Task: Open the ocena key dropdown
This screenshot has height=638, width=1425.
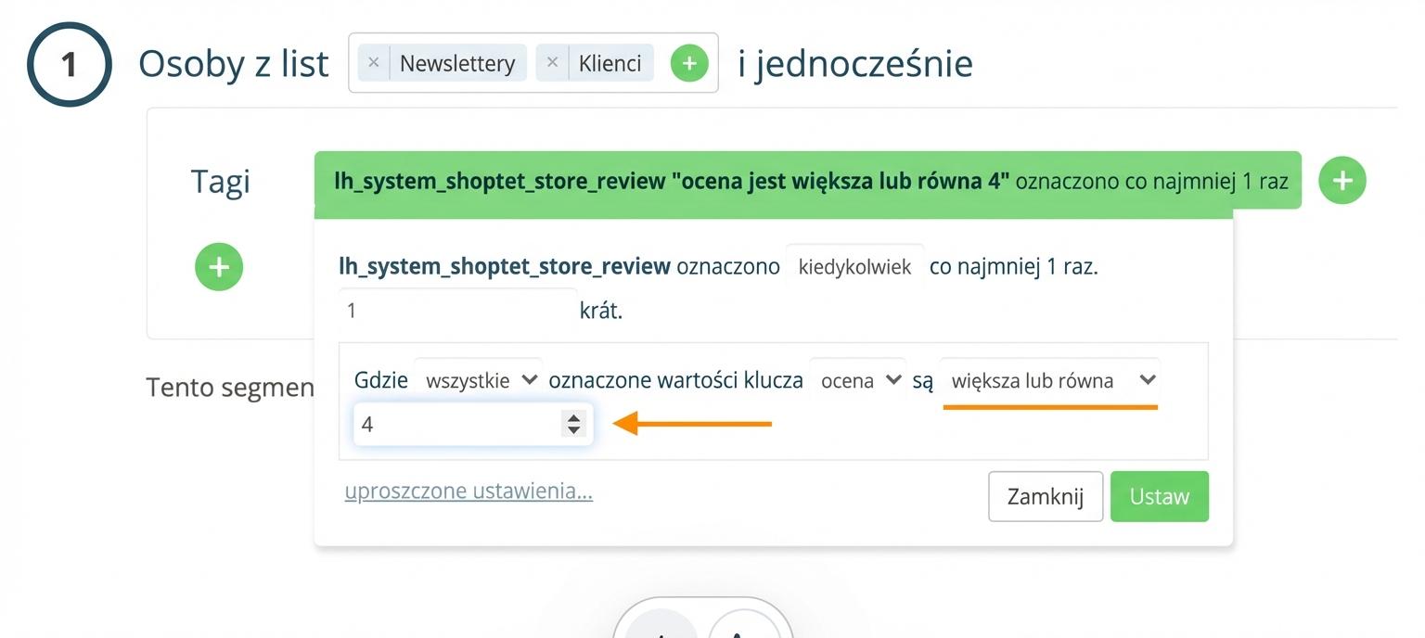Action: [857, 380]
